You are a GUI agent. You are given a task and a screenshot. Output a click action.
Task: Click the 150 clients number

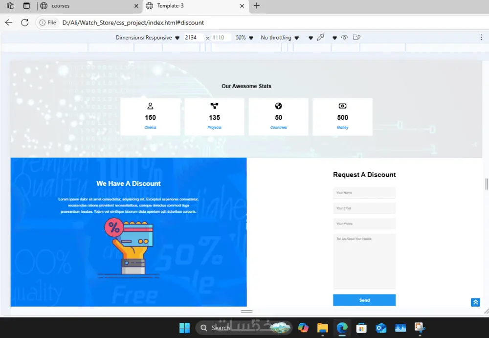(x=150, y=118)
